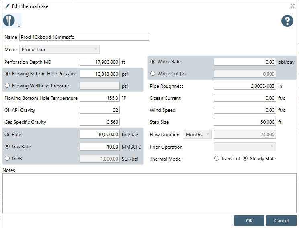Click the Water Cut value field
The height and width of the screenshot is (228, 299).
[245, 74]
